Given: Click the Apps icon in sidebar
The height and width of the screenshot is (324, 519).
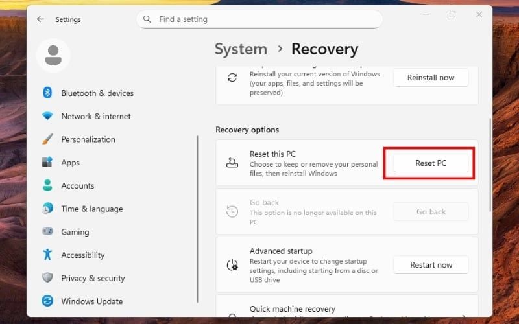Looking at the screenshot, I should point(47,162).
